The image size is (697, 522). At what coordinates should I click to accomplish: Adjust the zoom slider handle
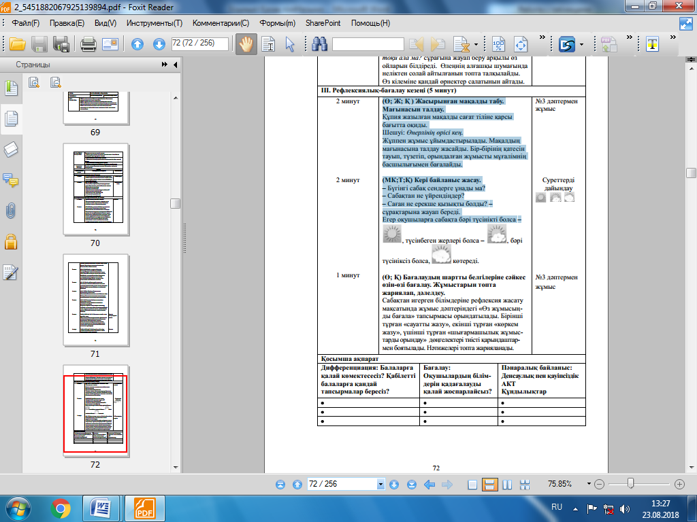630,484
